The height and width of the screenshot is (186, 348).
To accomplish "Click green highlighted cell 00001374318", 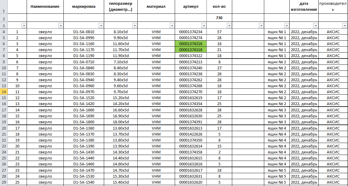I will (x=191, y=50).
